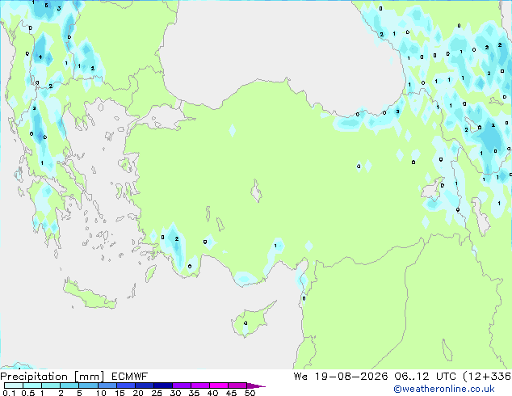Click the 0.5 mm legend color swatch
Viewport: 512px width, 396px height.
pos(32,385)
